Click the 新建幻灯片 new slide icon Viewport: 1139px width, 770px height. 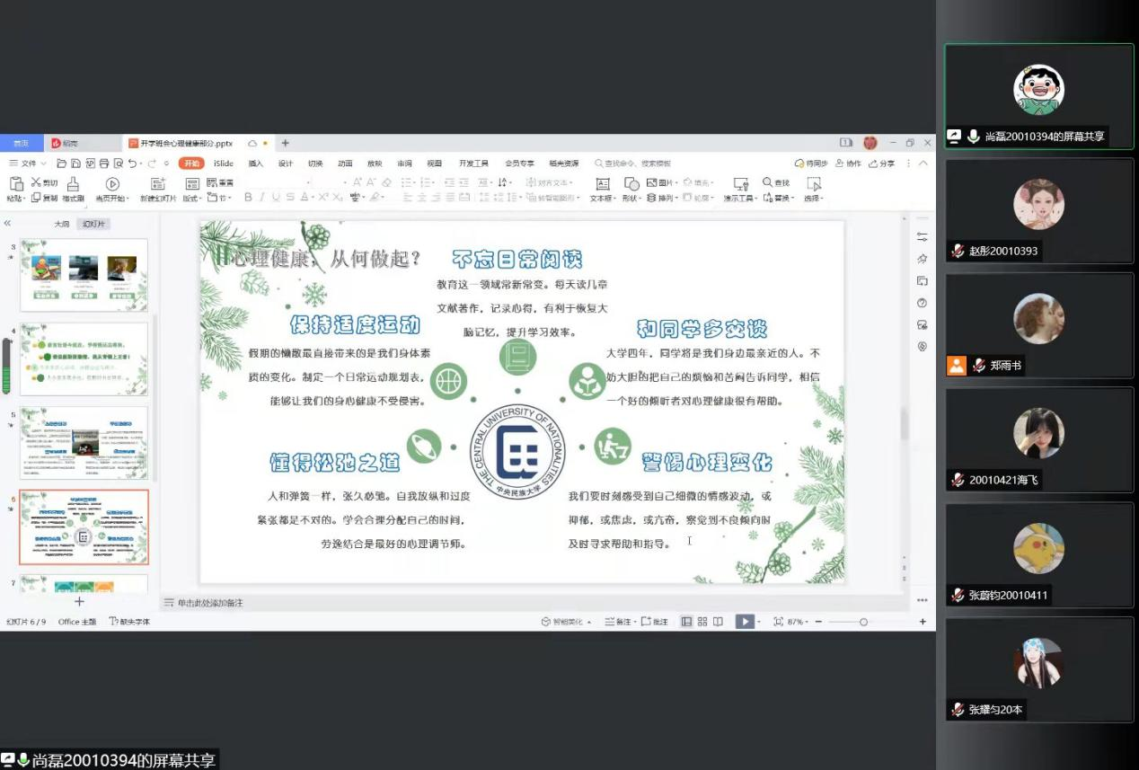point(158,183)
